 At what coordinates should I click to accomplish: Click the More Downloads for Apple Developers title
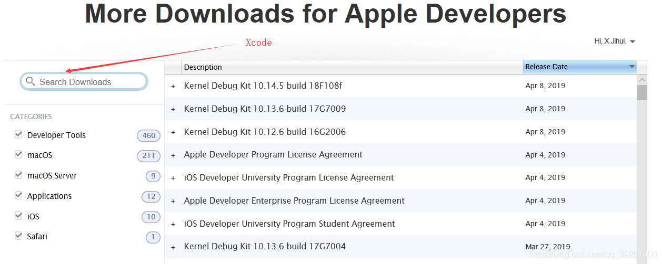326,14
